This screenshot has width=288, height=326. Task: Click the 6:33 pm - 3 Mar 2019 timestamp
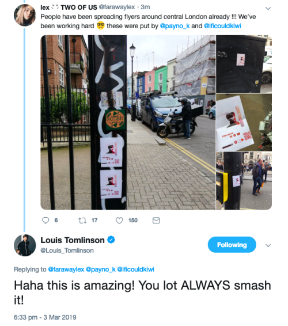(x=45, y=317)
